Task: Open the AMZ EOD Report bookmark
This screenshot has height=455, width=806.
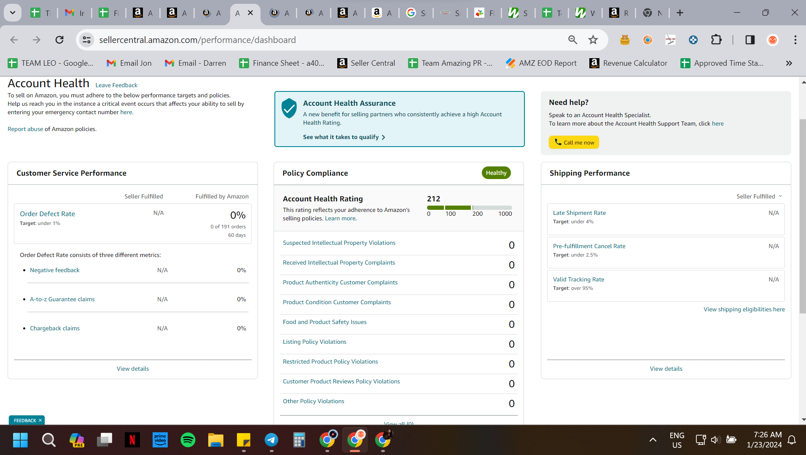Action: (541, 63)
